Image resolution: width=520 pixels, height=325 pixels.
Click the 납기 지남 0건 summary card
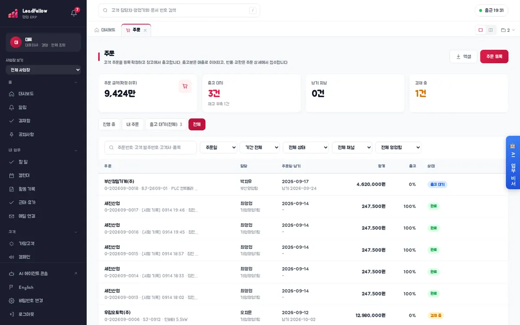point(355,93)
